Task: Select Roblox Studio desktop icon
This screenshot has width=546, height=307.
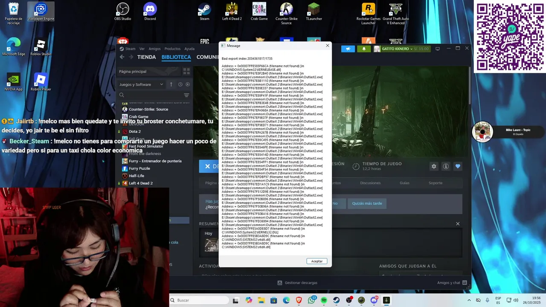Action: (x=41, y=47)
